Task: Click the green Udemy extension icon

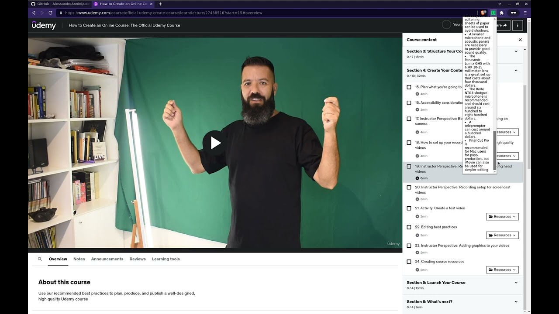Action: tap(493, 13)
